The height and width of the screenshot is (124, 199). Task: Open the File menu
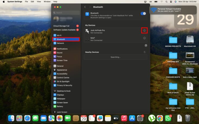26,2
